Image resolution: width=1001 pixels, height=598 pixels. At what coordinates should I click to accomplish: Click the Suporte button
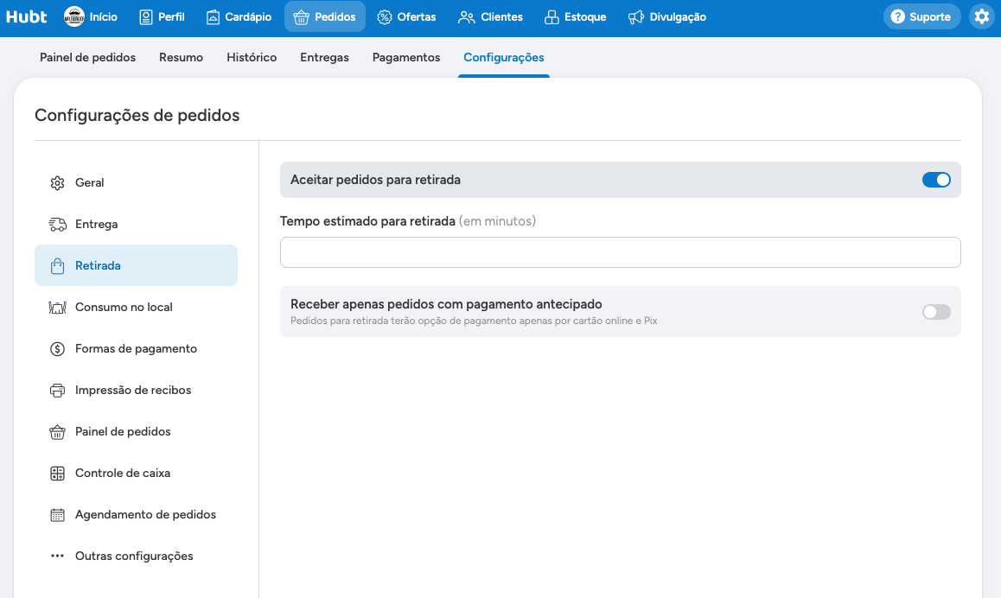pos(921,16)
